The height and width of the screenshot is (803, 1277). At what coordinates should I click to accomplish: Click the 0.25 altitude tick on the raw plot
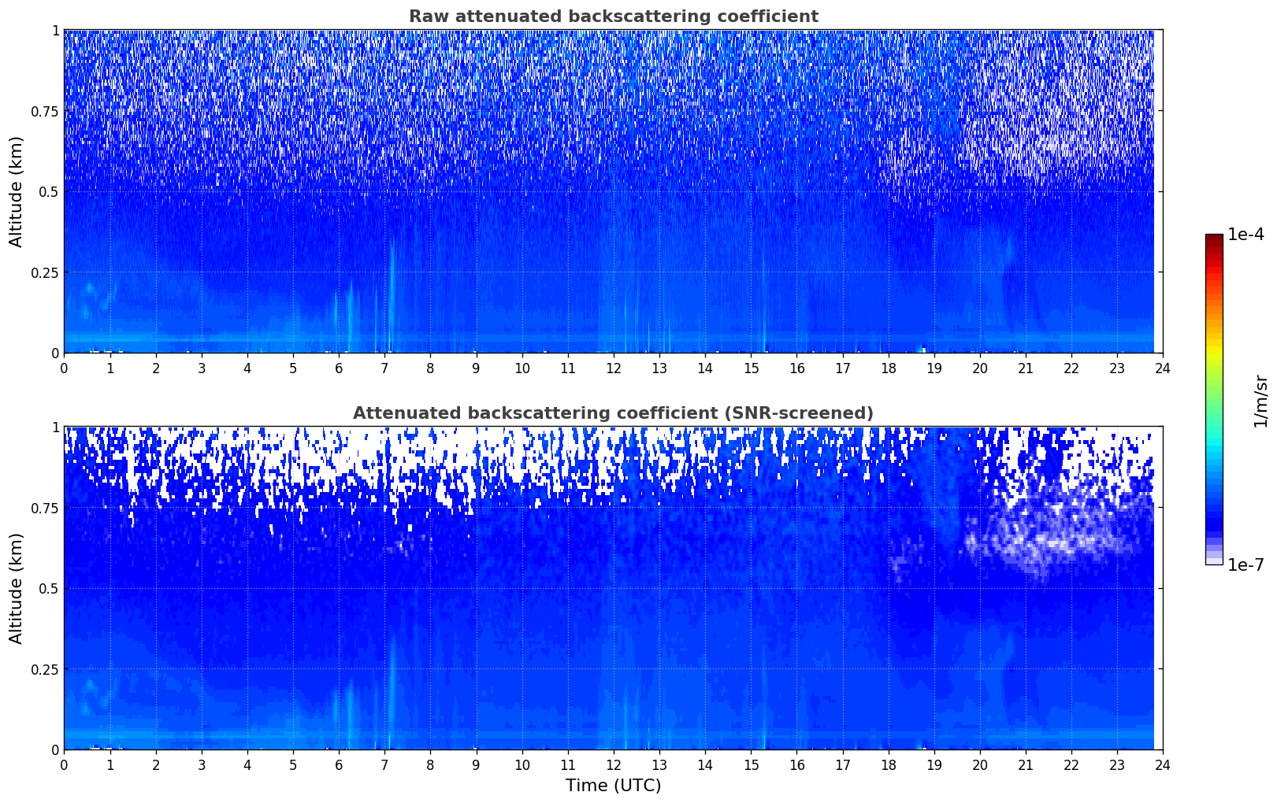pos(45,272)
